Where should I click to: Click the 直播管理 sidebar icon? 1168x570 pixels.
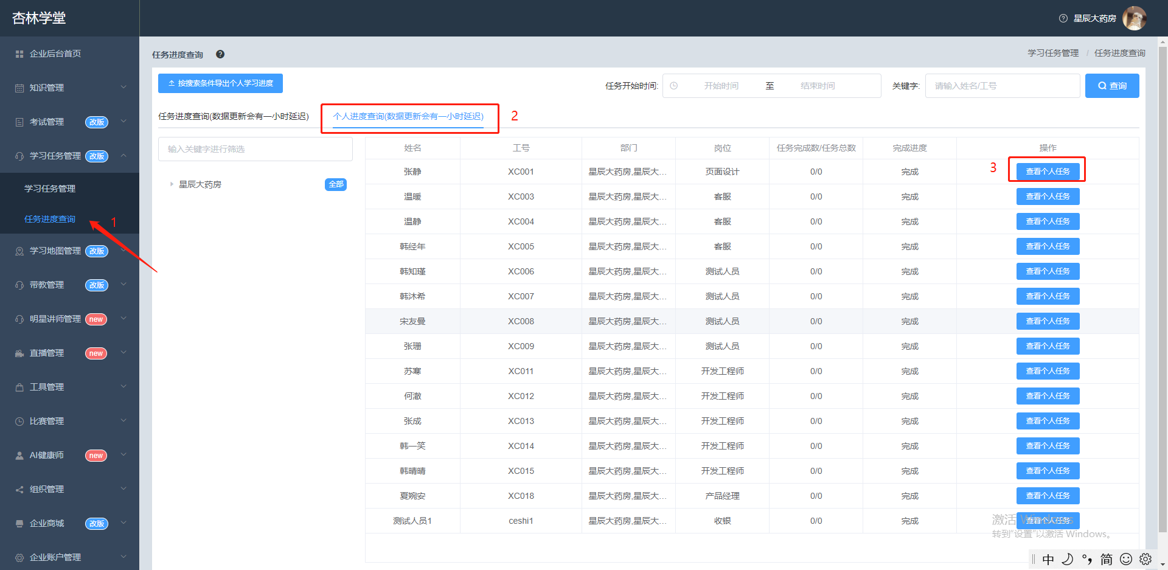click(x=19, y=353)
